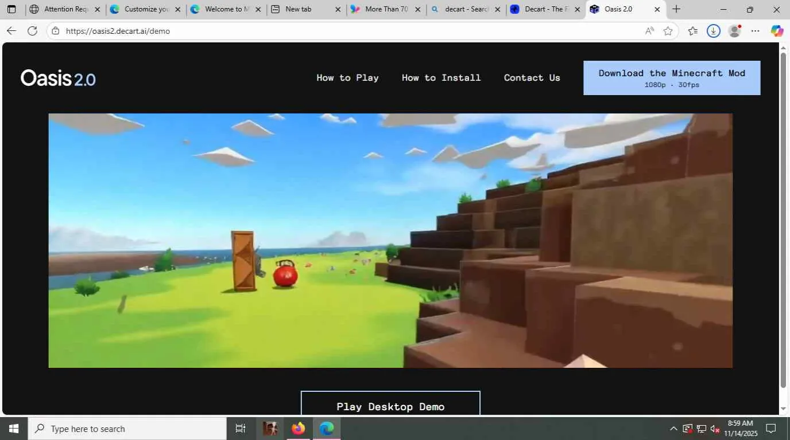Image resolution: width=790 pixels, height=440 pixels.
Task: Click the scrollbar down arrow
Action: [783, 409]
